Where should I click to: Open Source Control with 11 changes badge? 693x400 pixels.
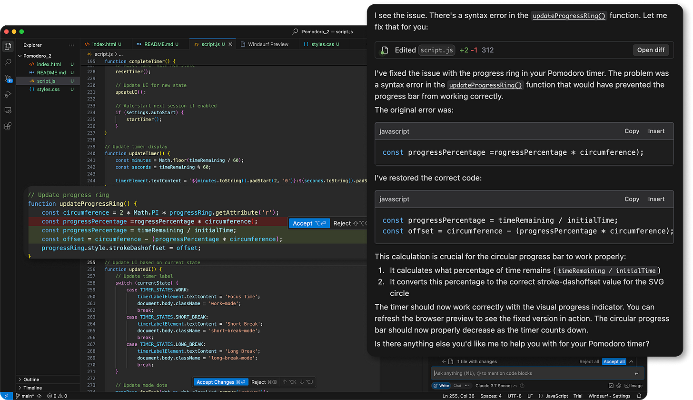pos(8,79)
